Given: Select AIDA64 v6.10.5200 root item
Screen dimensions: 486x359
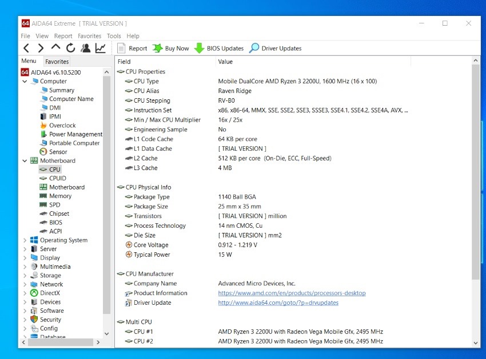Looking at the screenshot, I should click(51, 72).
